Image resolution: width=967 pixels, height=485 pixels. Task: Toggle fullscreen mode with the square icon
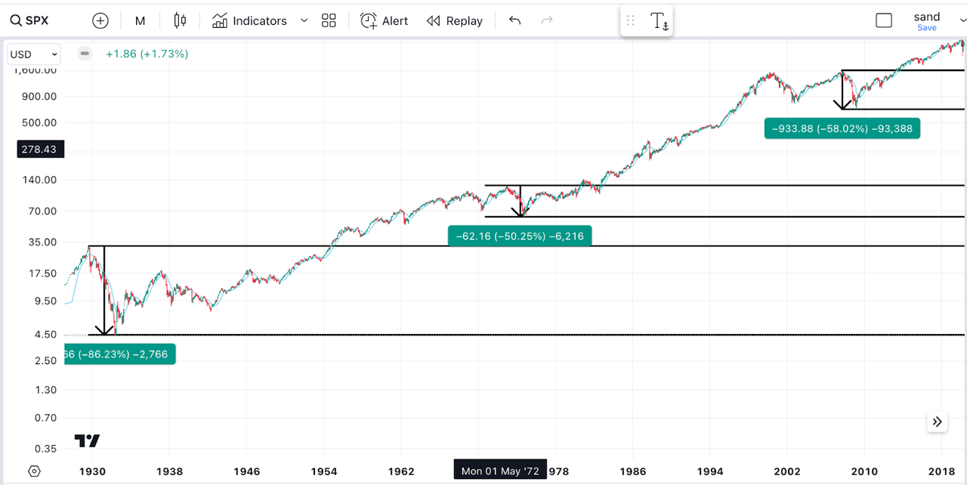point(883,20)
